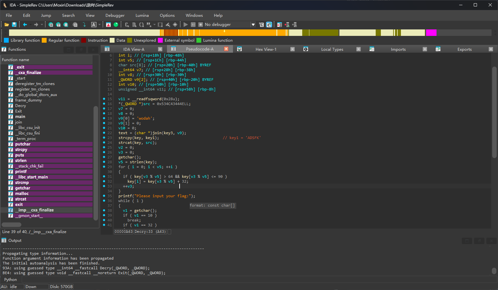Screen dimensions: 498x290
Task: Toggle breakpoint dot on pseudocode line 22
Action: [104, 133]
